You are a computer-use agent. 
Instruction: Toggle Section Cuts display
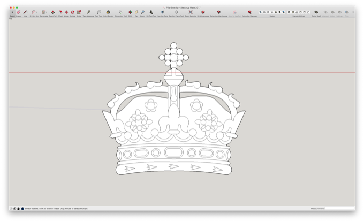click(x=163, y=12)
